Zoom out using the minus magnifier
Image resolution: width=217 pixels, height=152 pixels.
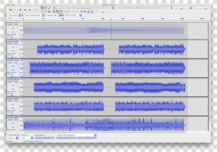pyautogui.click(x=85, y=12)
